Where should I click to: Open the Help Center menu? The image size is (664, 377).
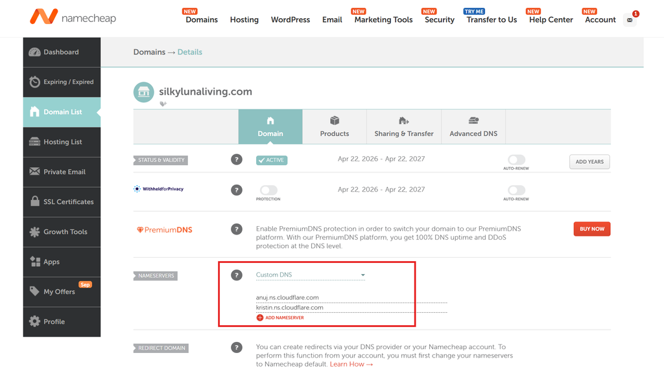coord(551,19)
